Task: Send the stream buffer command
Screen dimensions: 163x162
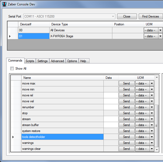Action: tap(127, 125)
